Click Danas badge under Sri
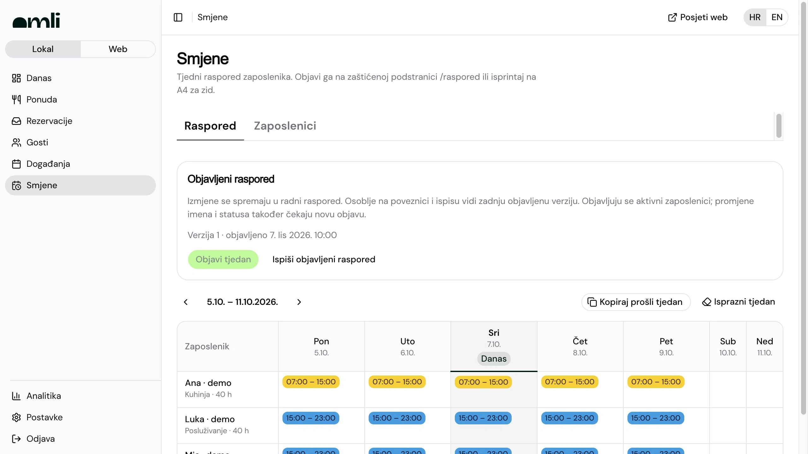The height and width of the screenshot is (454, 808). point(494,359)
